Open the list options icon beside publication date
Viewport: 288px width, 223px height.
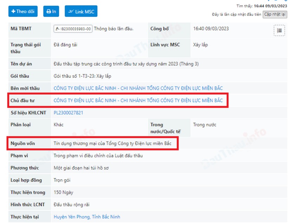pyautogui.click(x=279, y=30)
